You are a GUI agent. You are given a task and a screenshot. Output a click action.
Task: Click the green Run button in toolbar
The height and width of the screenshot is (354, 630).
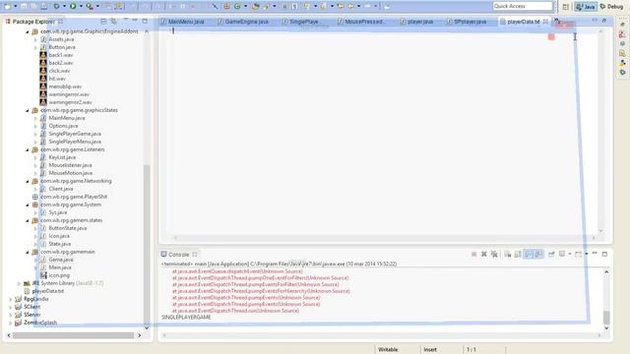(73, 6)
